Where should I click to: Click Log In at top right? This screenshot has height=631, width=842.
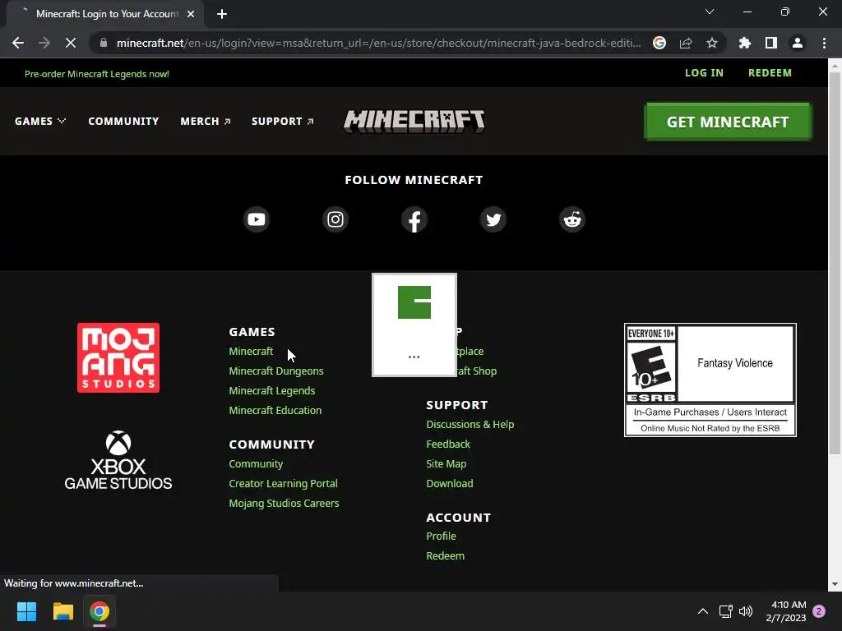pyautogui.click(x=704, y=73)
